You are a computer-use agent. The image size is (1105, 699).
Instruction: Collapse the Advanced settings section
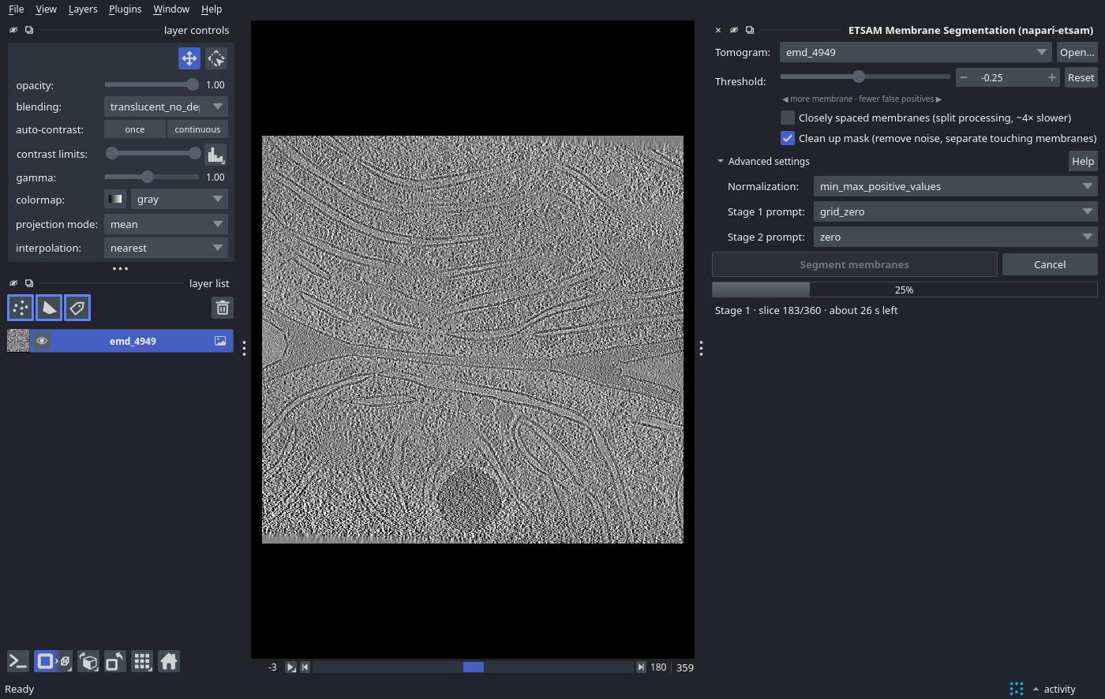point(762,161)
